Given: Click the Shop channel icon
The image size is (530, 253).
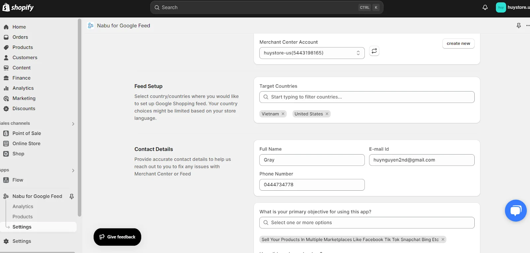Looking at the screenshot, I should click(6, 154).
